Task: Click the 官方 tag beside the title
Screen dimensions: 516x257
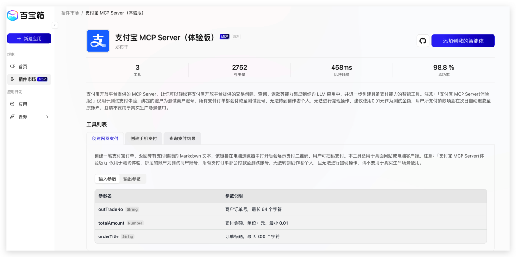Action: [x=236, y=37]
